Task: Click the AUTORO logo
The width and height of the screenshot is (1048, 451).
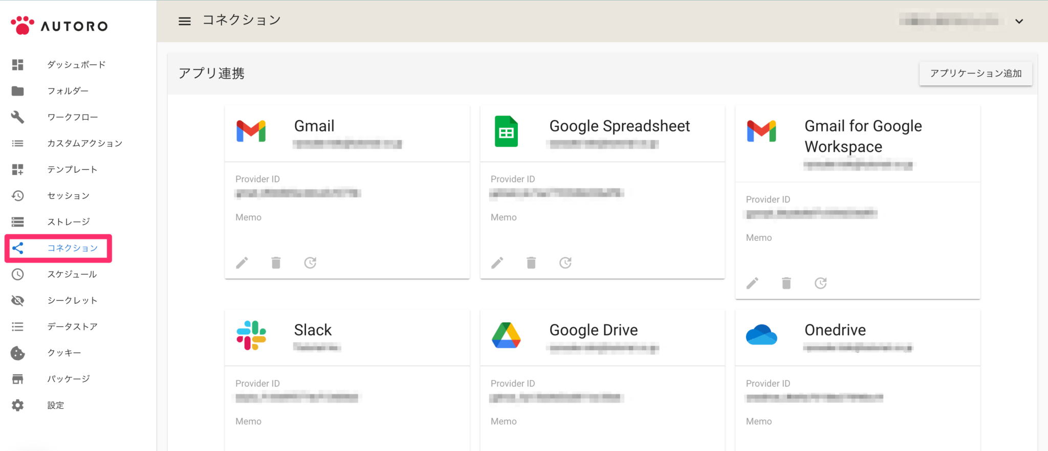Action: pos(59,26)
